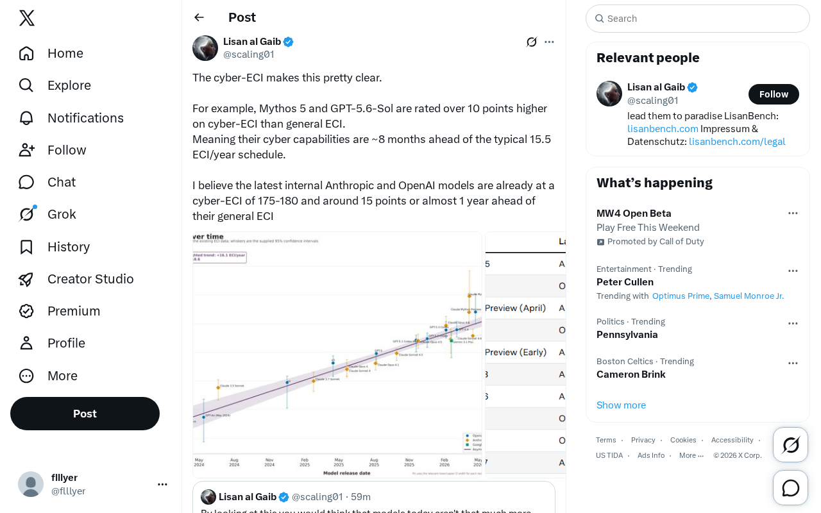Open the lisanbench.com link
Viewport: 821px width, 513px height.
tap(663, 128)
